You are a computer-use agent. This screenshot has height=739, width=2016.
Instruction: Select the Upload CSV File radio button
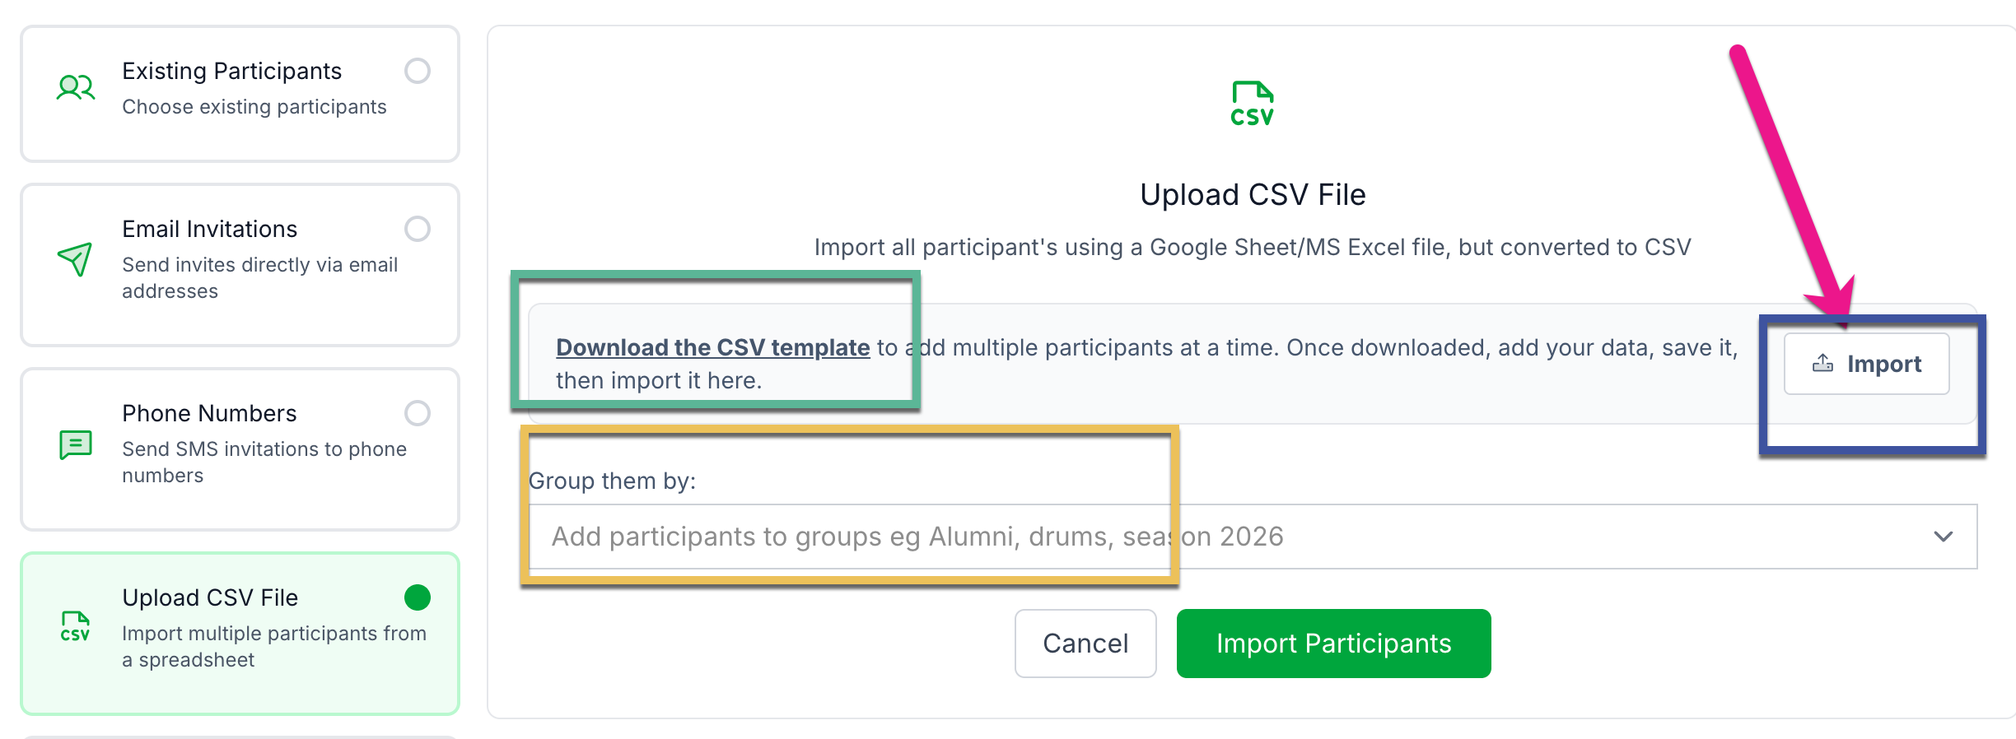click(x=418, y=597)
